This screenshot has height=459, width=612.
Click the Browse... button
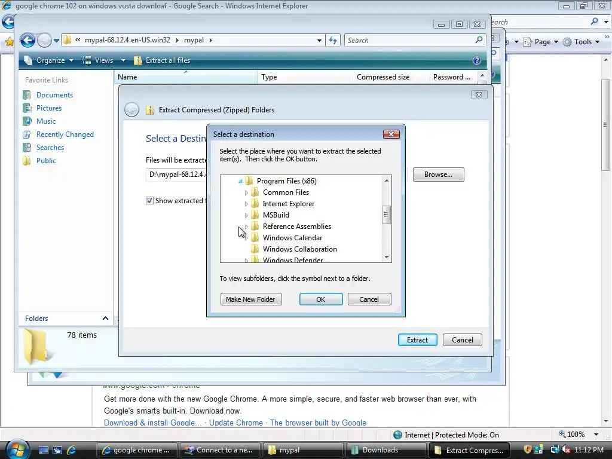pos(438,175)
